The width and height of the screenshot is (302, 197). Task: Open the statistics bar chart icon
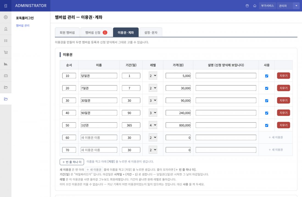(6, 64)
